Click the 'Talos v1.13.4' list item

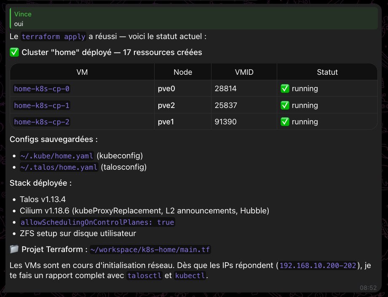tap(43, 199)
